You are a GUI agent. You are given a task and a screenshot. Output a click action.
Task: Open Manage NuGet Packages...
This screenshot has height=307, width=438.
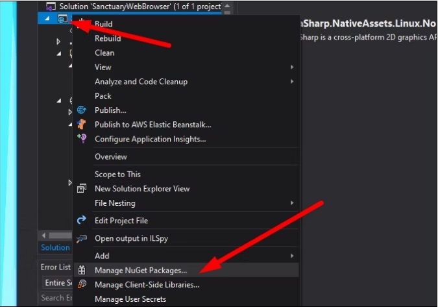[x=186, y=270]
